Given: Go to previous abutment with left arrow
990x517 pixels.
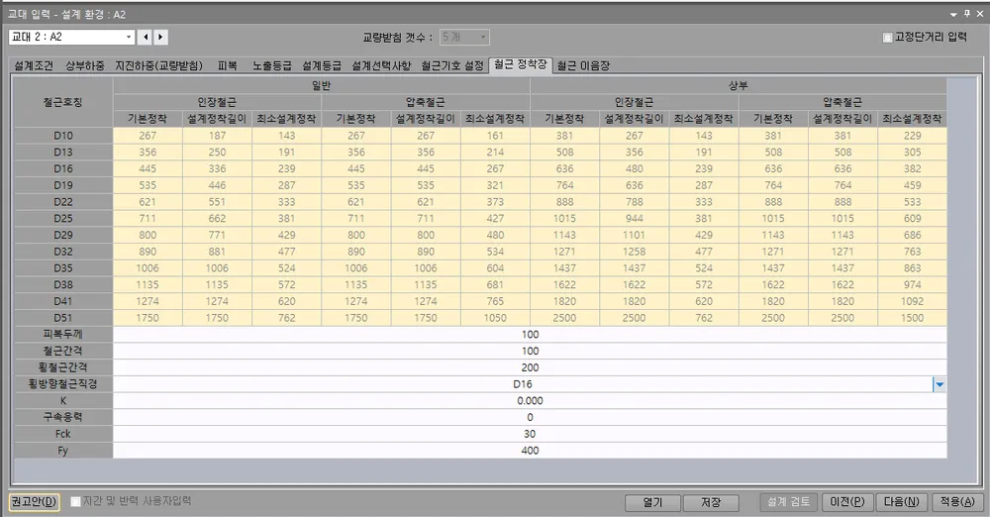Looking at the screenshot, I should point(146,37).
